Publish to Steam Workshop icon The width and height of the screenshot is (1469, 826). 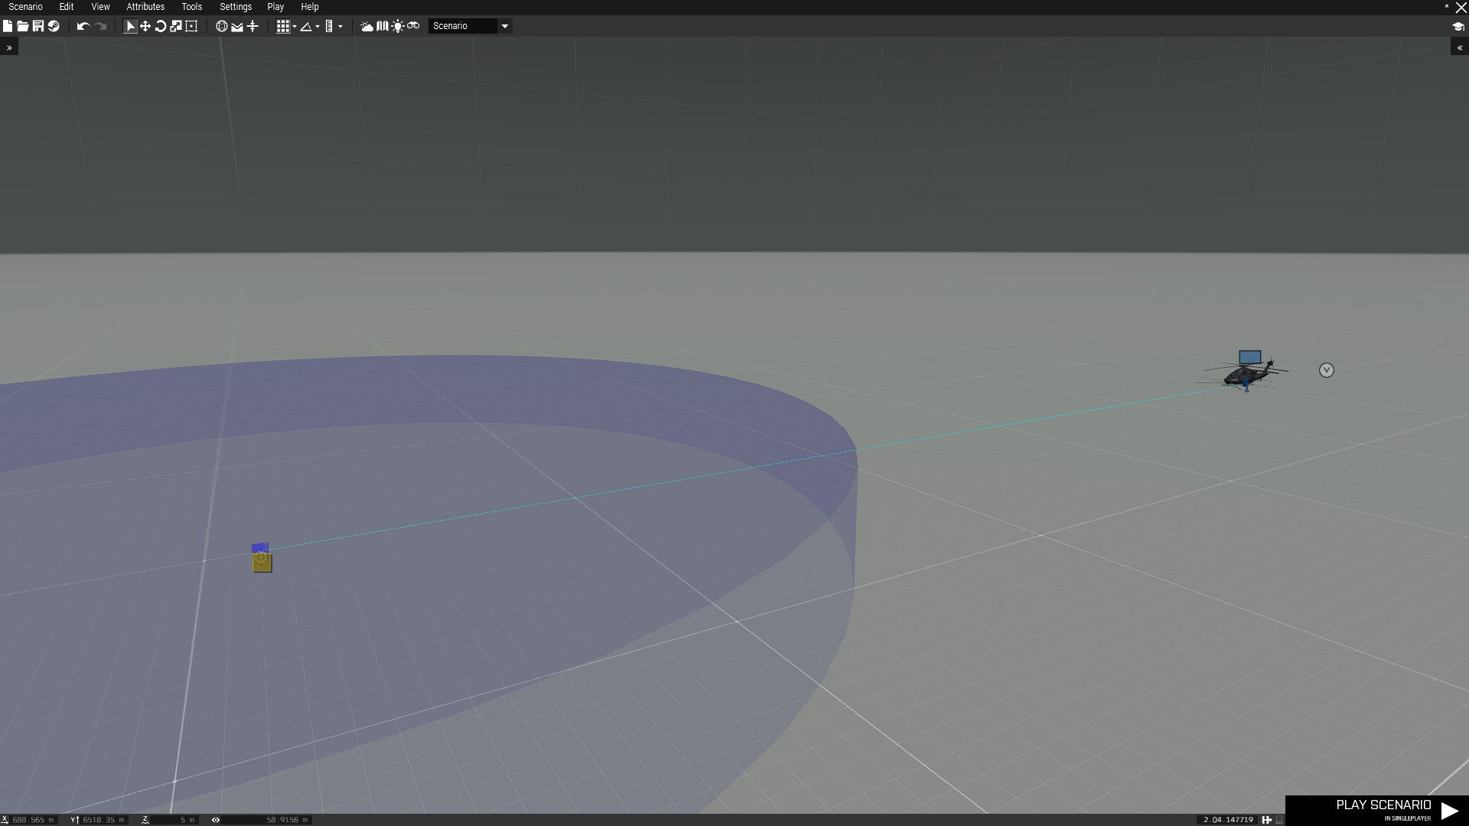54,26
